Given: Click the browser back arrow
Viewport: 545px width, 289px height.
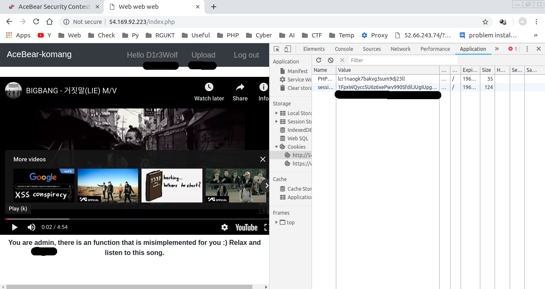Looking at the screenshot, I should click(x=9, y=22).
